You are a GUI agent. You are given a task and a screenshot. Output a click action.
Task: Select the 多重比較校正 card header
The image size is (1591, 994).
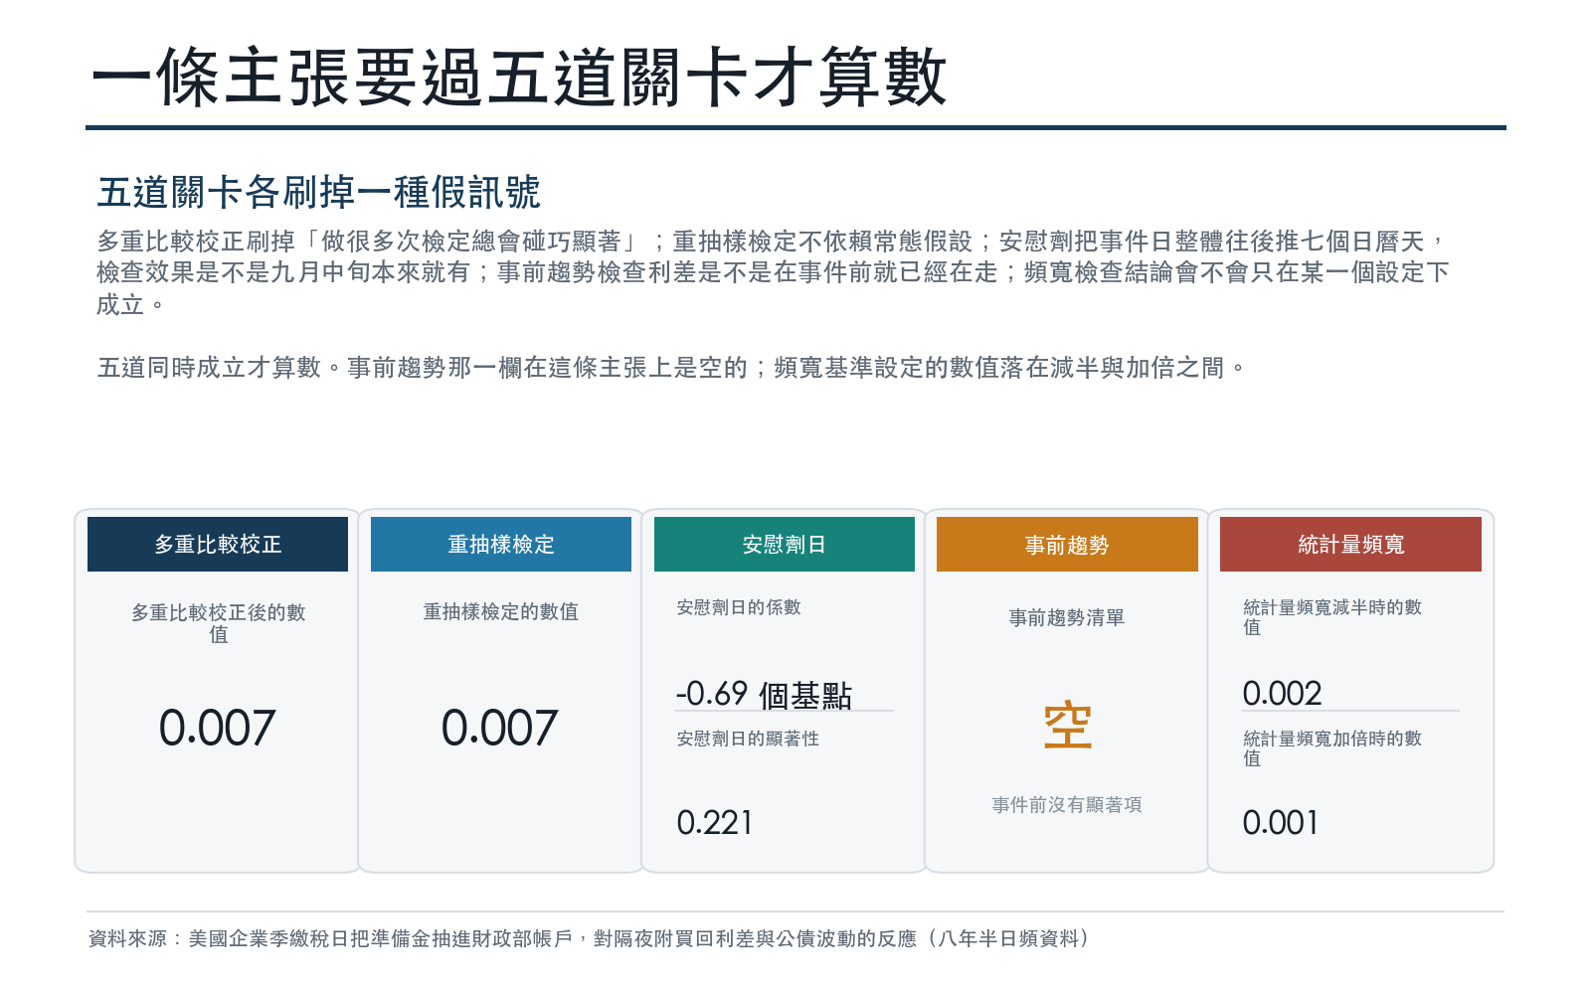[x=218, y=544]
